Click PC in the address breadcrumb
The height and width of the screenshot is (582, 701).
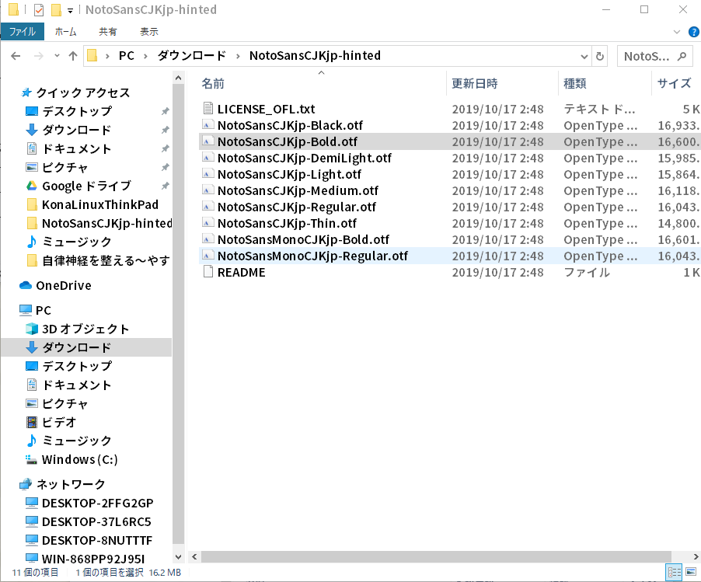tap(127, 56)
